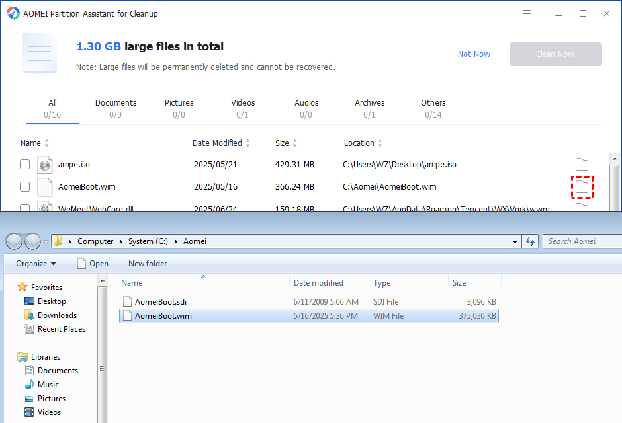Switch to the Audios 0/0 tab

[306, 108]
